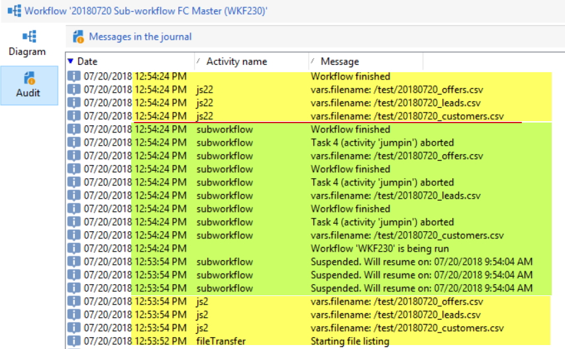
Task: Open the Diagram view icon
Action: pyautogui.click(x=29, y=37)
